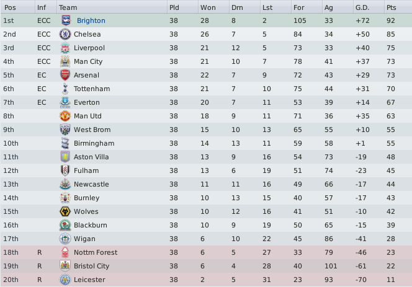The width and height of the screenshot is (412, 287).
Task: Click the Brighton club crest icon
Action: (x=66, y=20)
